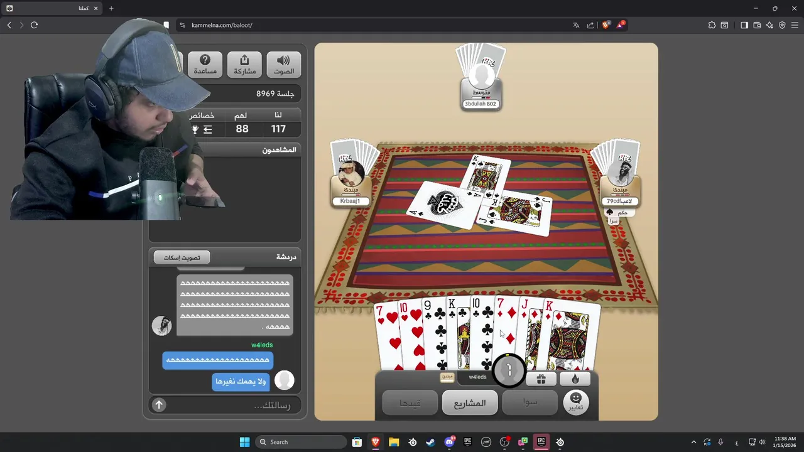Click the خصائص score details arrows icon
Image resolution: width=804 pixels, height=452 pixels.
point(207,129)
